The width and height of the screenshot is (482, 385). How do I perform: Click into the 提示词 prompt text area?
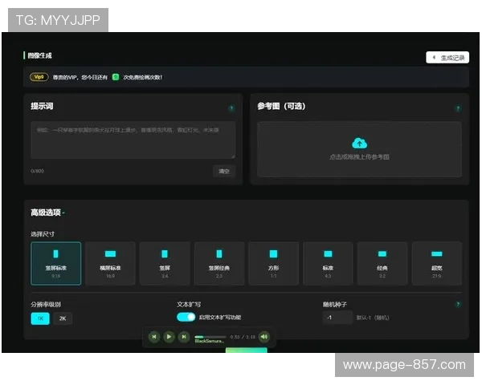point(133,140)
